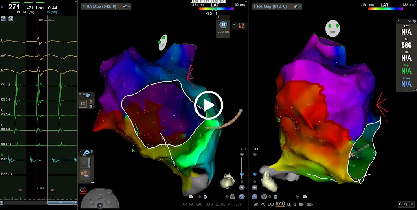Select the eraser tool icon
Screen dimensions: 417x210
[x=85, y=174]
